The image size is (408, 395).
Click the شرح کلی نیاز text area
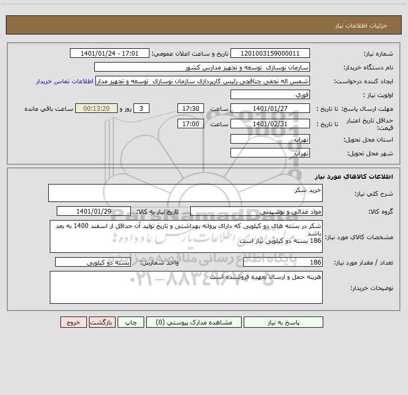(185, 193)
